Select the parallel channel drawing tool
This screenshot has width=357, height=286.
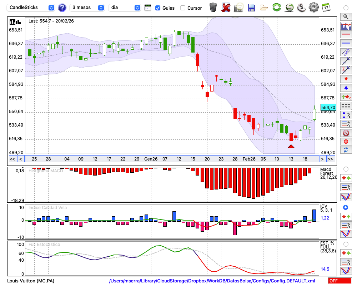pos(346,52)
